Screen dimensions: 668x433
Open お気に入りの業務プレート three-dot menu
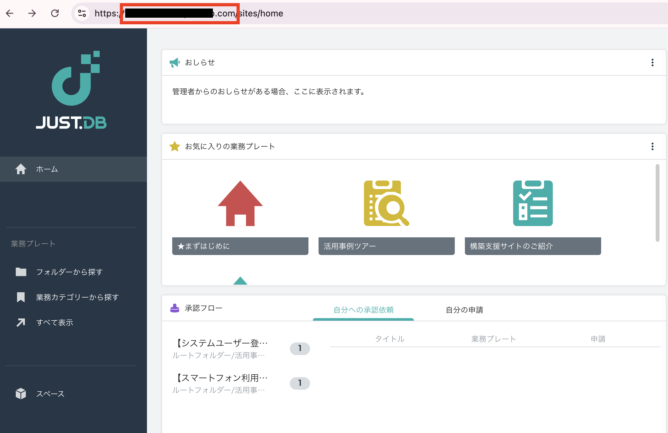[652, 146]
